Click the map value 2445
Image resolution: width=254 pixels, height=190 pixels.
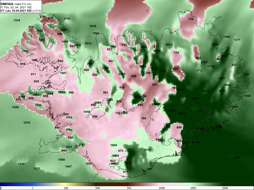click(105, 68)
